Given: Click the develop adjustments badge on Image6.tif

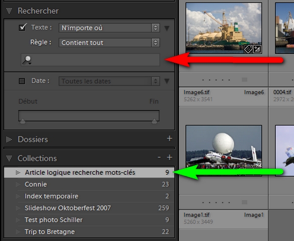Looking at the screenshot, I should point(257,48).
